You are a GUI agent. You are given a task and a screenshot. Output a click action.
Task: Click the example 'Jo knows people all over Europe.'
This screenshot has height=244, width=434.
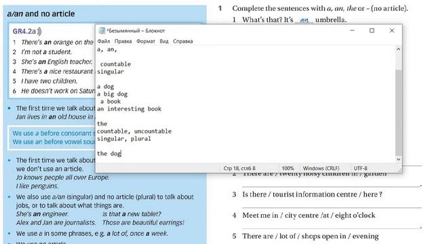63,178
